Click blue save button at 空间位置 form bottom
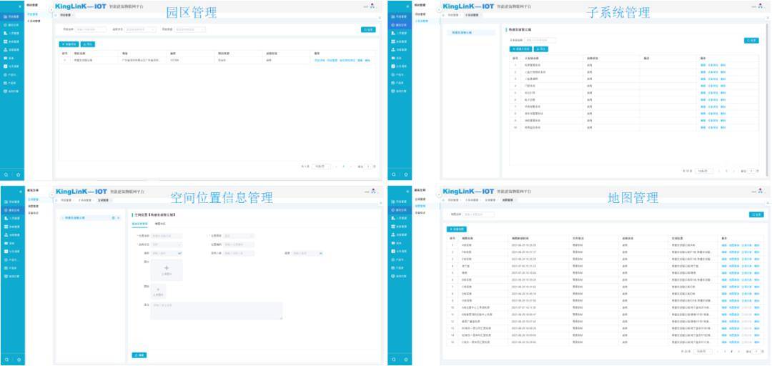The image size is (772, 366). click(x=139, y=355)
